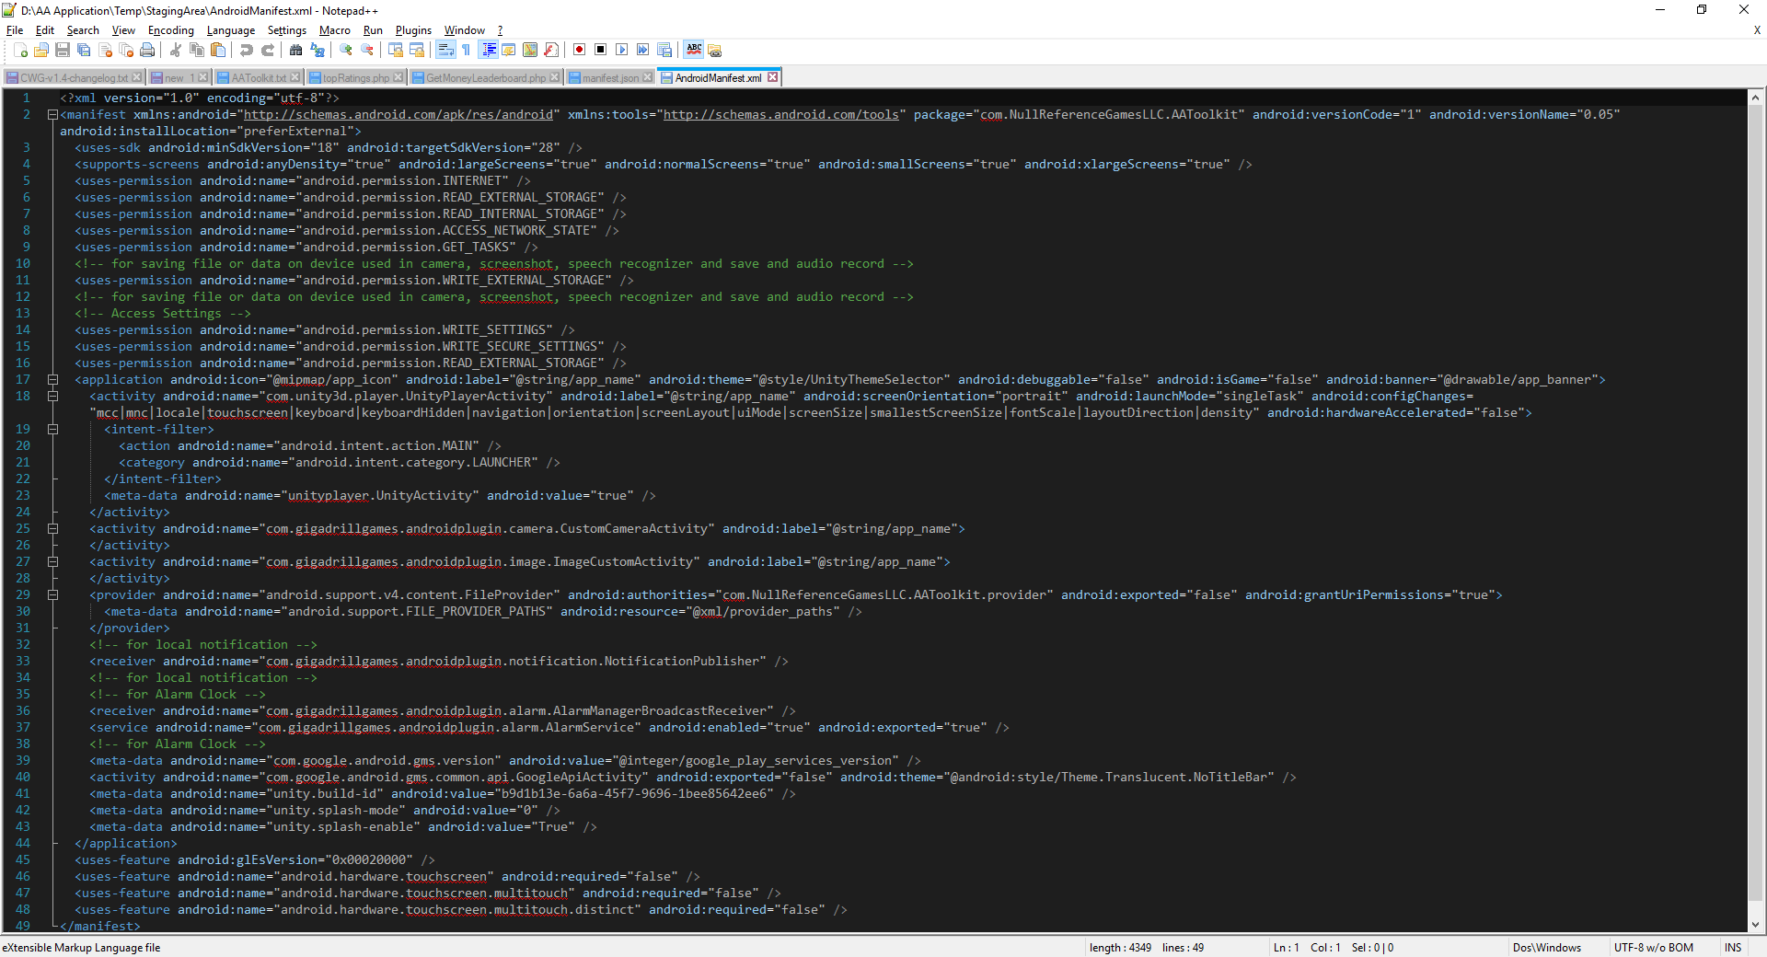This screenshot has height=957, width=1767.
Task: Toggle word wrap in the toolbar
Action: pos(445,51)
